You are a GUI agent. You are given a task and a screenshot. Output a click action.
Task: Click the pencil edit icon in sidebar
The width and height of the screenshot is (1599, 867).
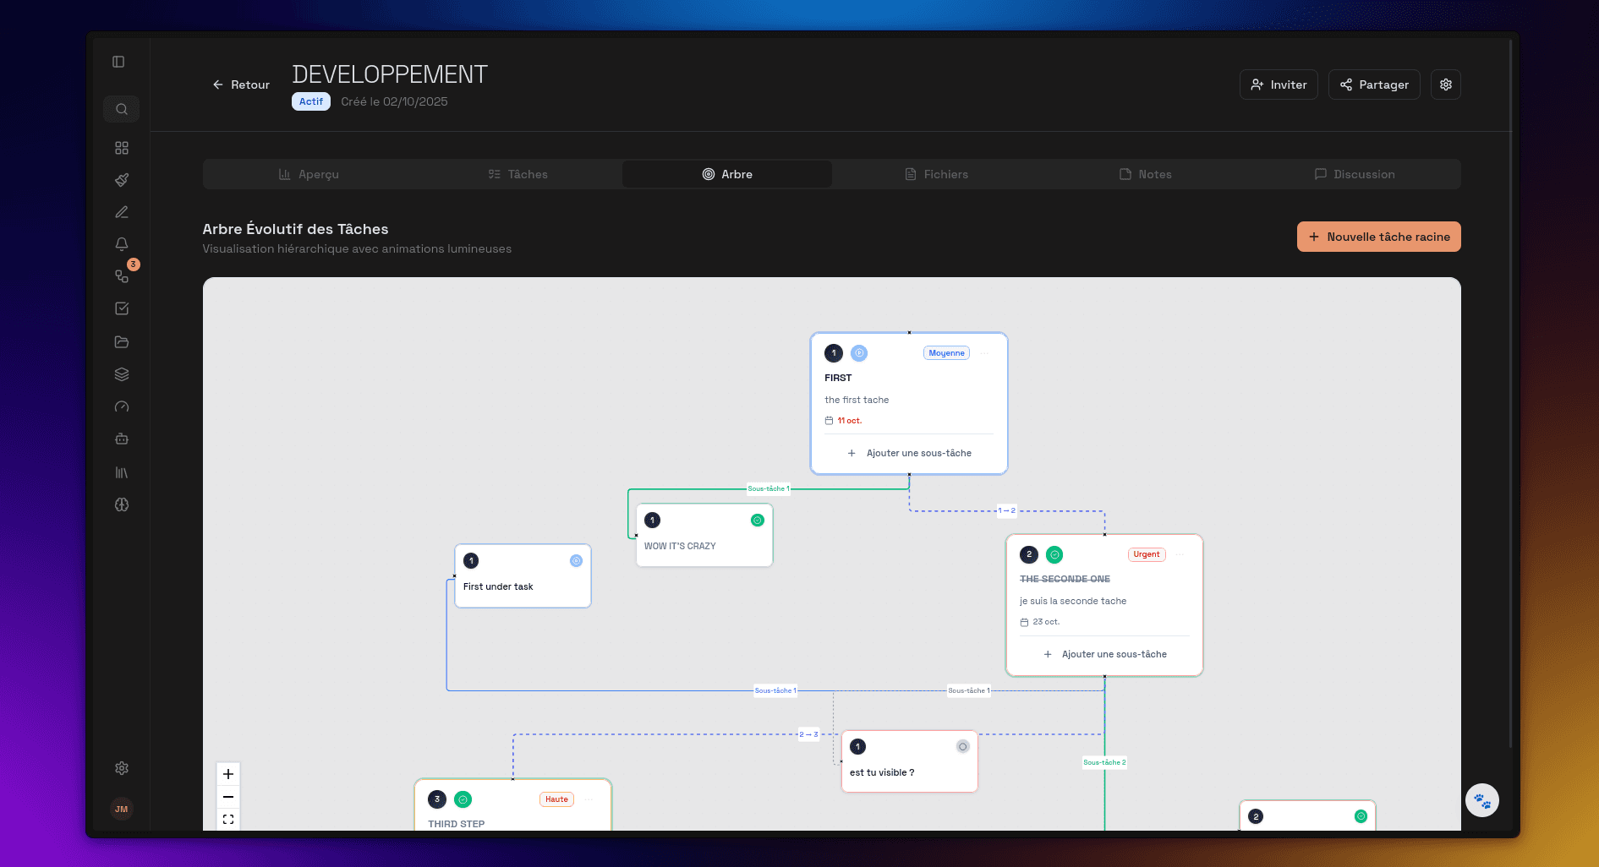pyautogui.click(x=122, y=212)
